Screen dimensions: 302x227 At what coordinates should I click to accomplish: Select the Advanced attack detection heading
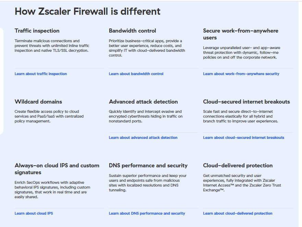[x=143, y=101]
